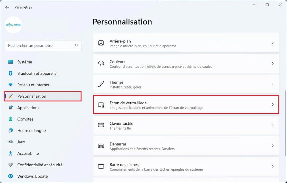Click the Système monitor icon

coord(11,62)
